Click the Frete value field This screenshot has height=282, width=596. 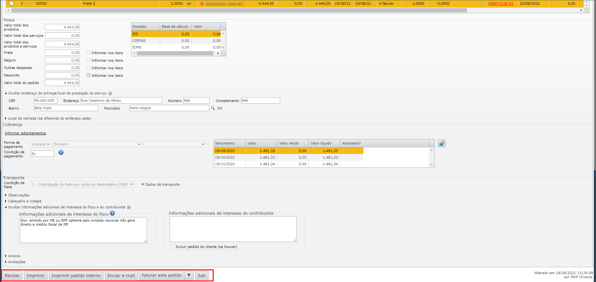tap(62, 53)
